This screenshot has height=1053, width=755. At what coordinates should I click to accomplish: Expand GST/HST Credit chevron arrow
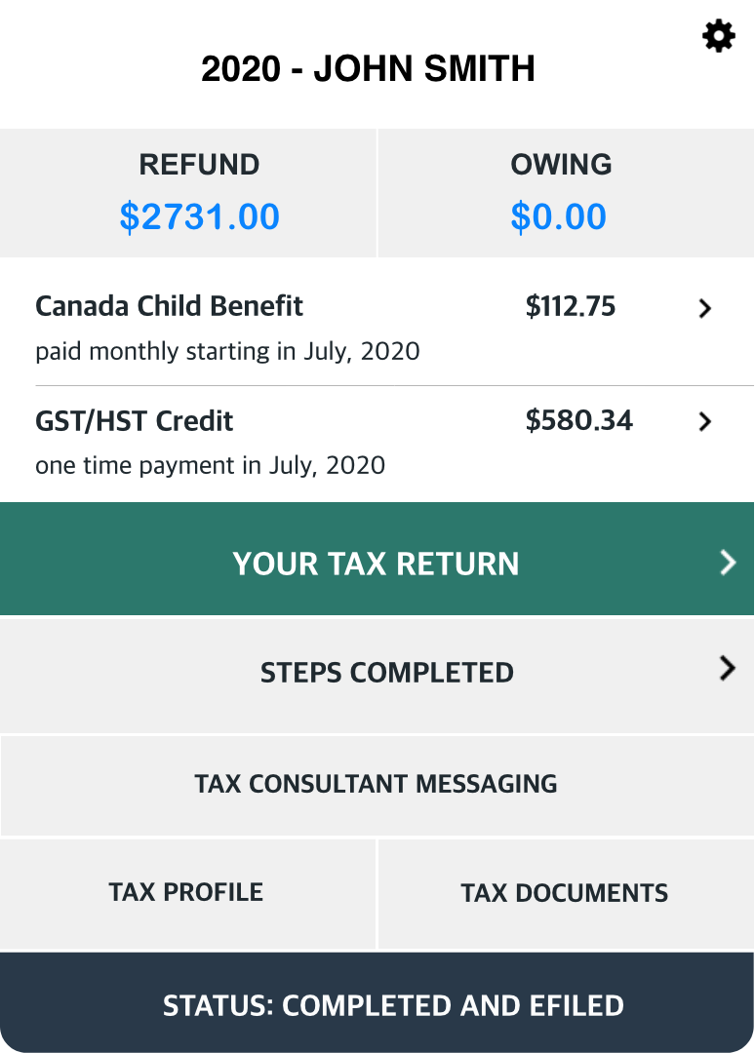click(x=704, y=422)
